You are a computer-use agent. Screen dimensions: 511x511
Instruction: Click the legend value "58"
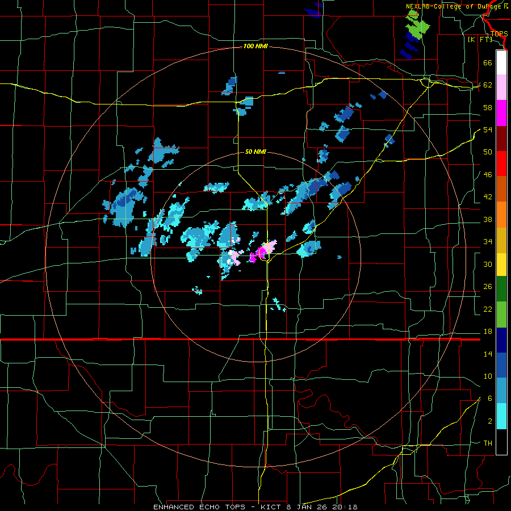tap(488, 107)
